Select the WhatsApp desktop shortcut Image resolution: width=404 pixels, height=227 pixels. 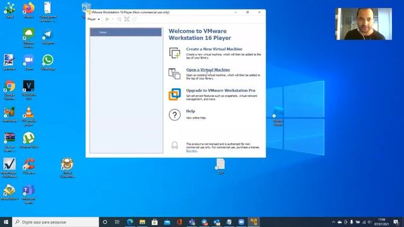48,62
